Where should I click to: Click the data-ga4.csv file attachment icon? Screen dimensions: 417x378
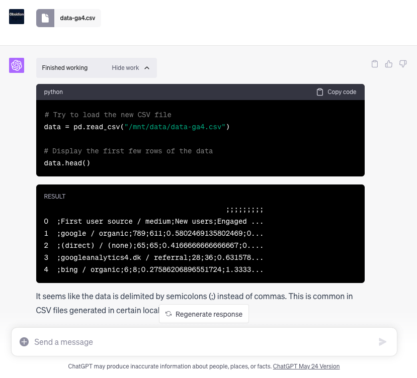tap(45, 18)
